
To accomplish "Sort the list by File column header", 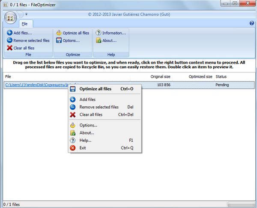I will [x=67, y=76].
